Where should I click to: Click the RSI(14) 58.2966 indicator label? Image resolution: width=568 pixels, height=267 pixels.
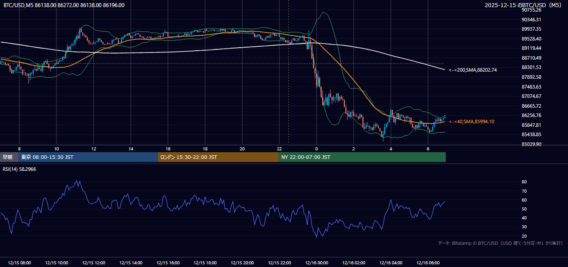pos(20,170)
